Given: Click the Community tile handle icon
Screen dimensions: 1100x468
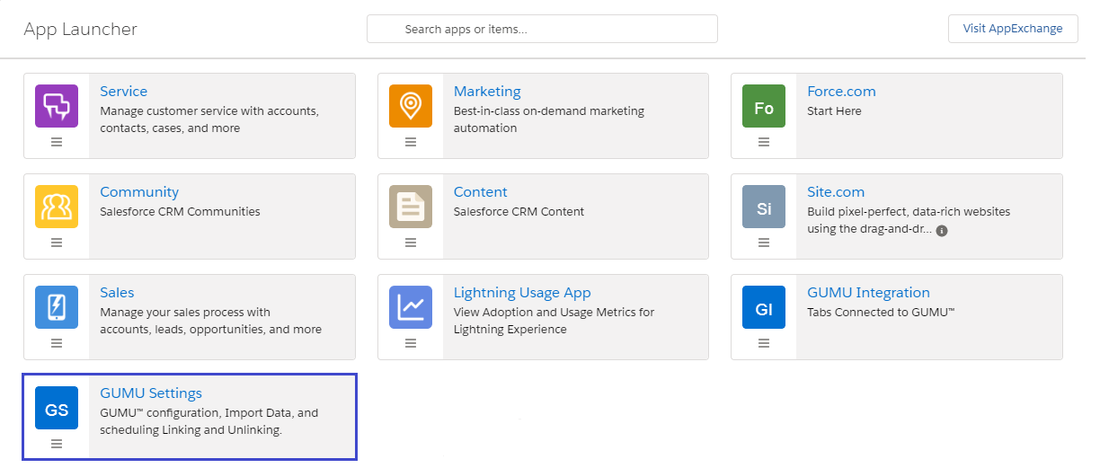Looking at the screenshot, I should coord(57,243).
